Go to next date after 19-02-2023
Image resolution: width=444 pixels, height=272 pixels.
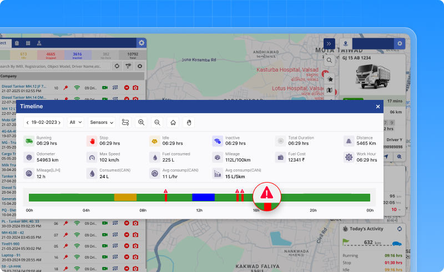(x=60, y=122)
